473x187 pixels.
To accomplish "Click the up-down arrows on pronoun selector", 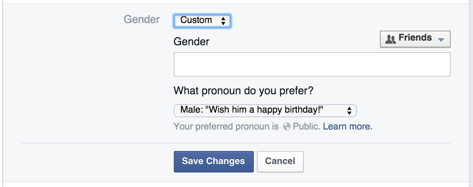I will click(349, 111).
